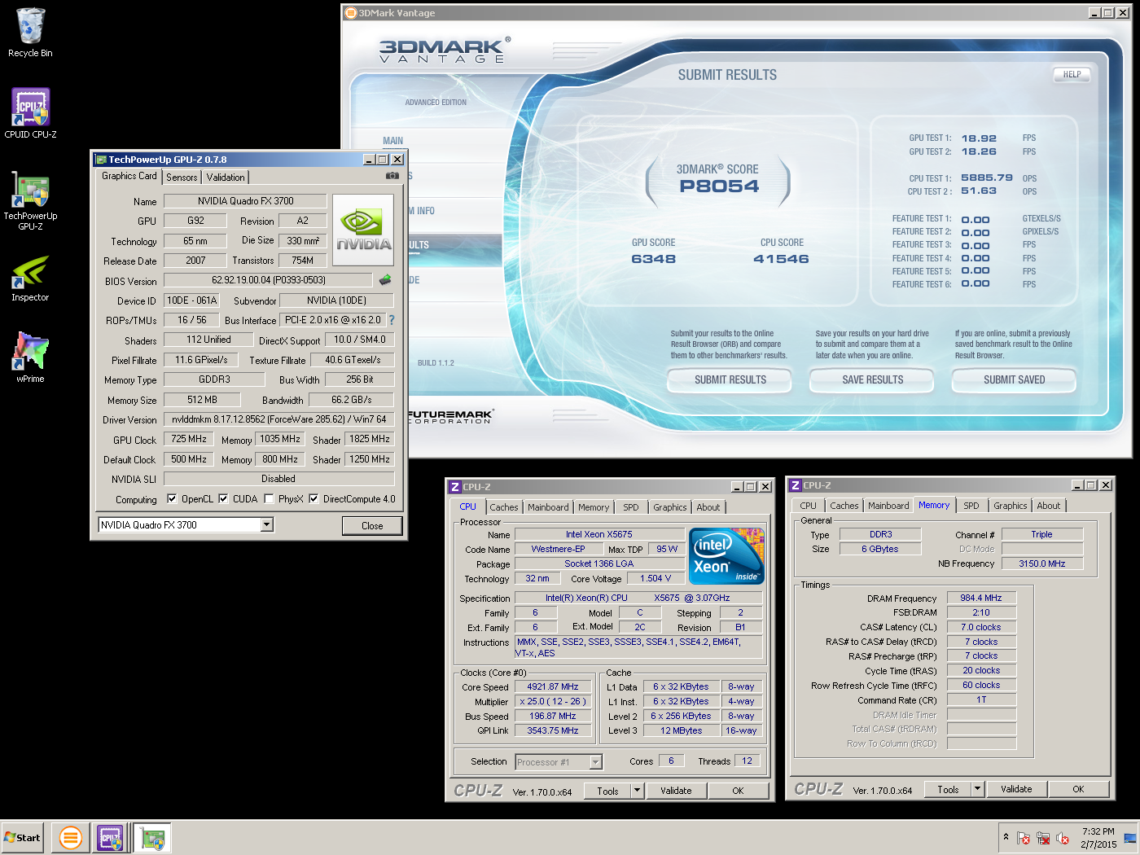Click the GPU-Z window title icon

point(101,160)
